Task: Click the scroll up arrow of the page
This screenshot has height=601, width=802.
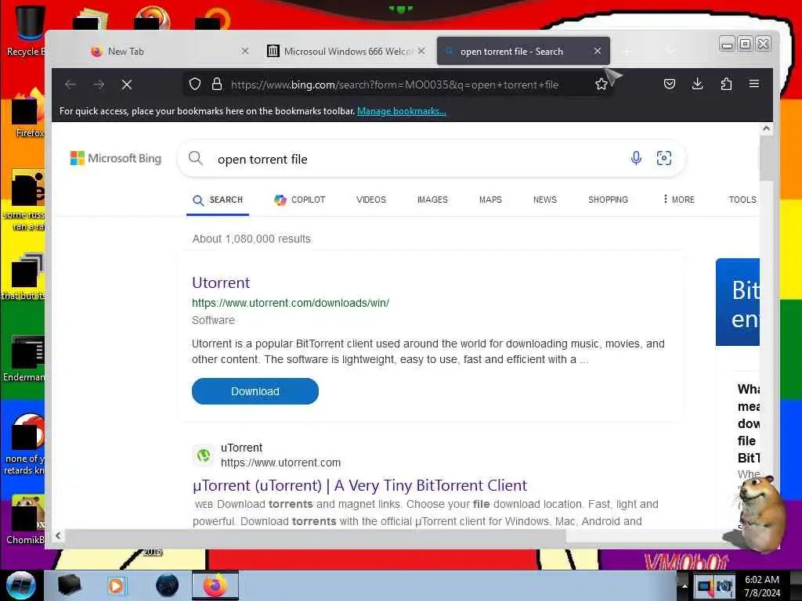Action: click(x=766, y=129)
